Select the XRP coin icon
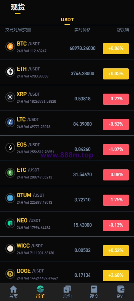This screenshot has width=134, height=301. tap(10, 97)
